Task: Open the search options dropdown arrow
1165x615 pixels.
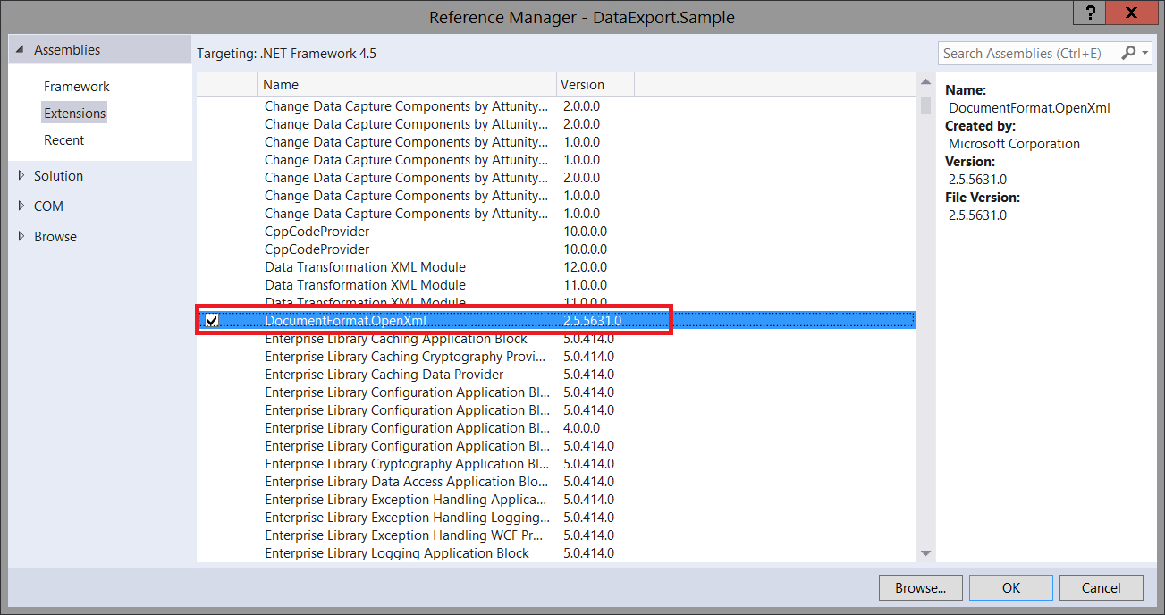Action: tap(1144, 53)
